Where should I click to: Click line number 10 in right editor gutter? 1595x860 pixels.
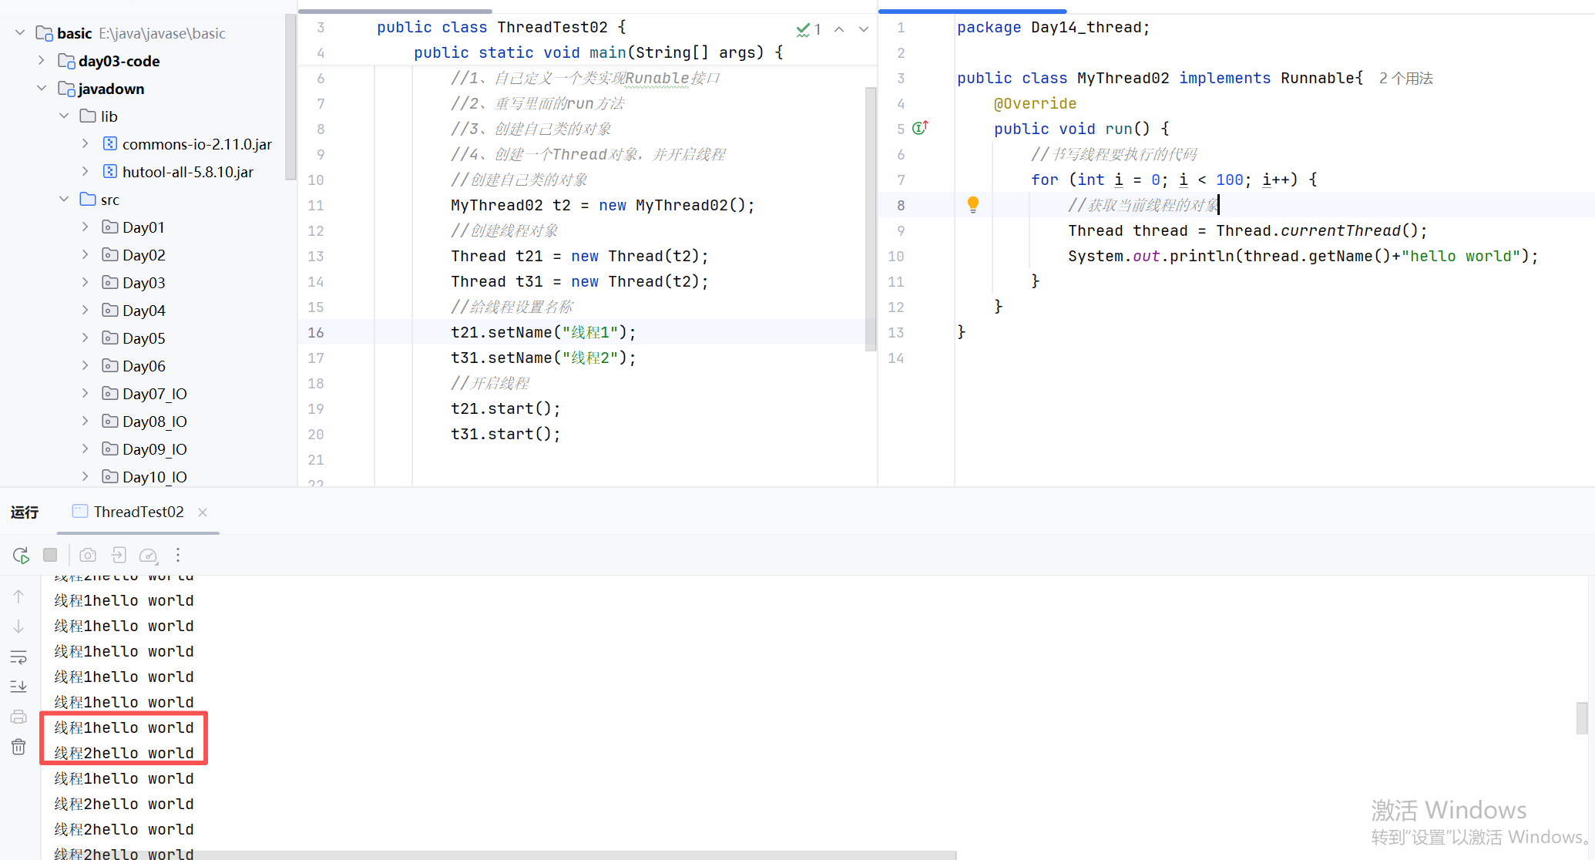896,256
